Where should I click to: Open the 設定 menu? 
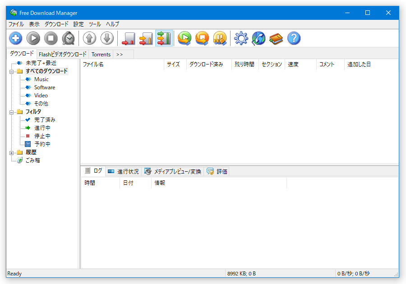click(x=78, y=24)
